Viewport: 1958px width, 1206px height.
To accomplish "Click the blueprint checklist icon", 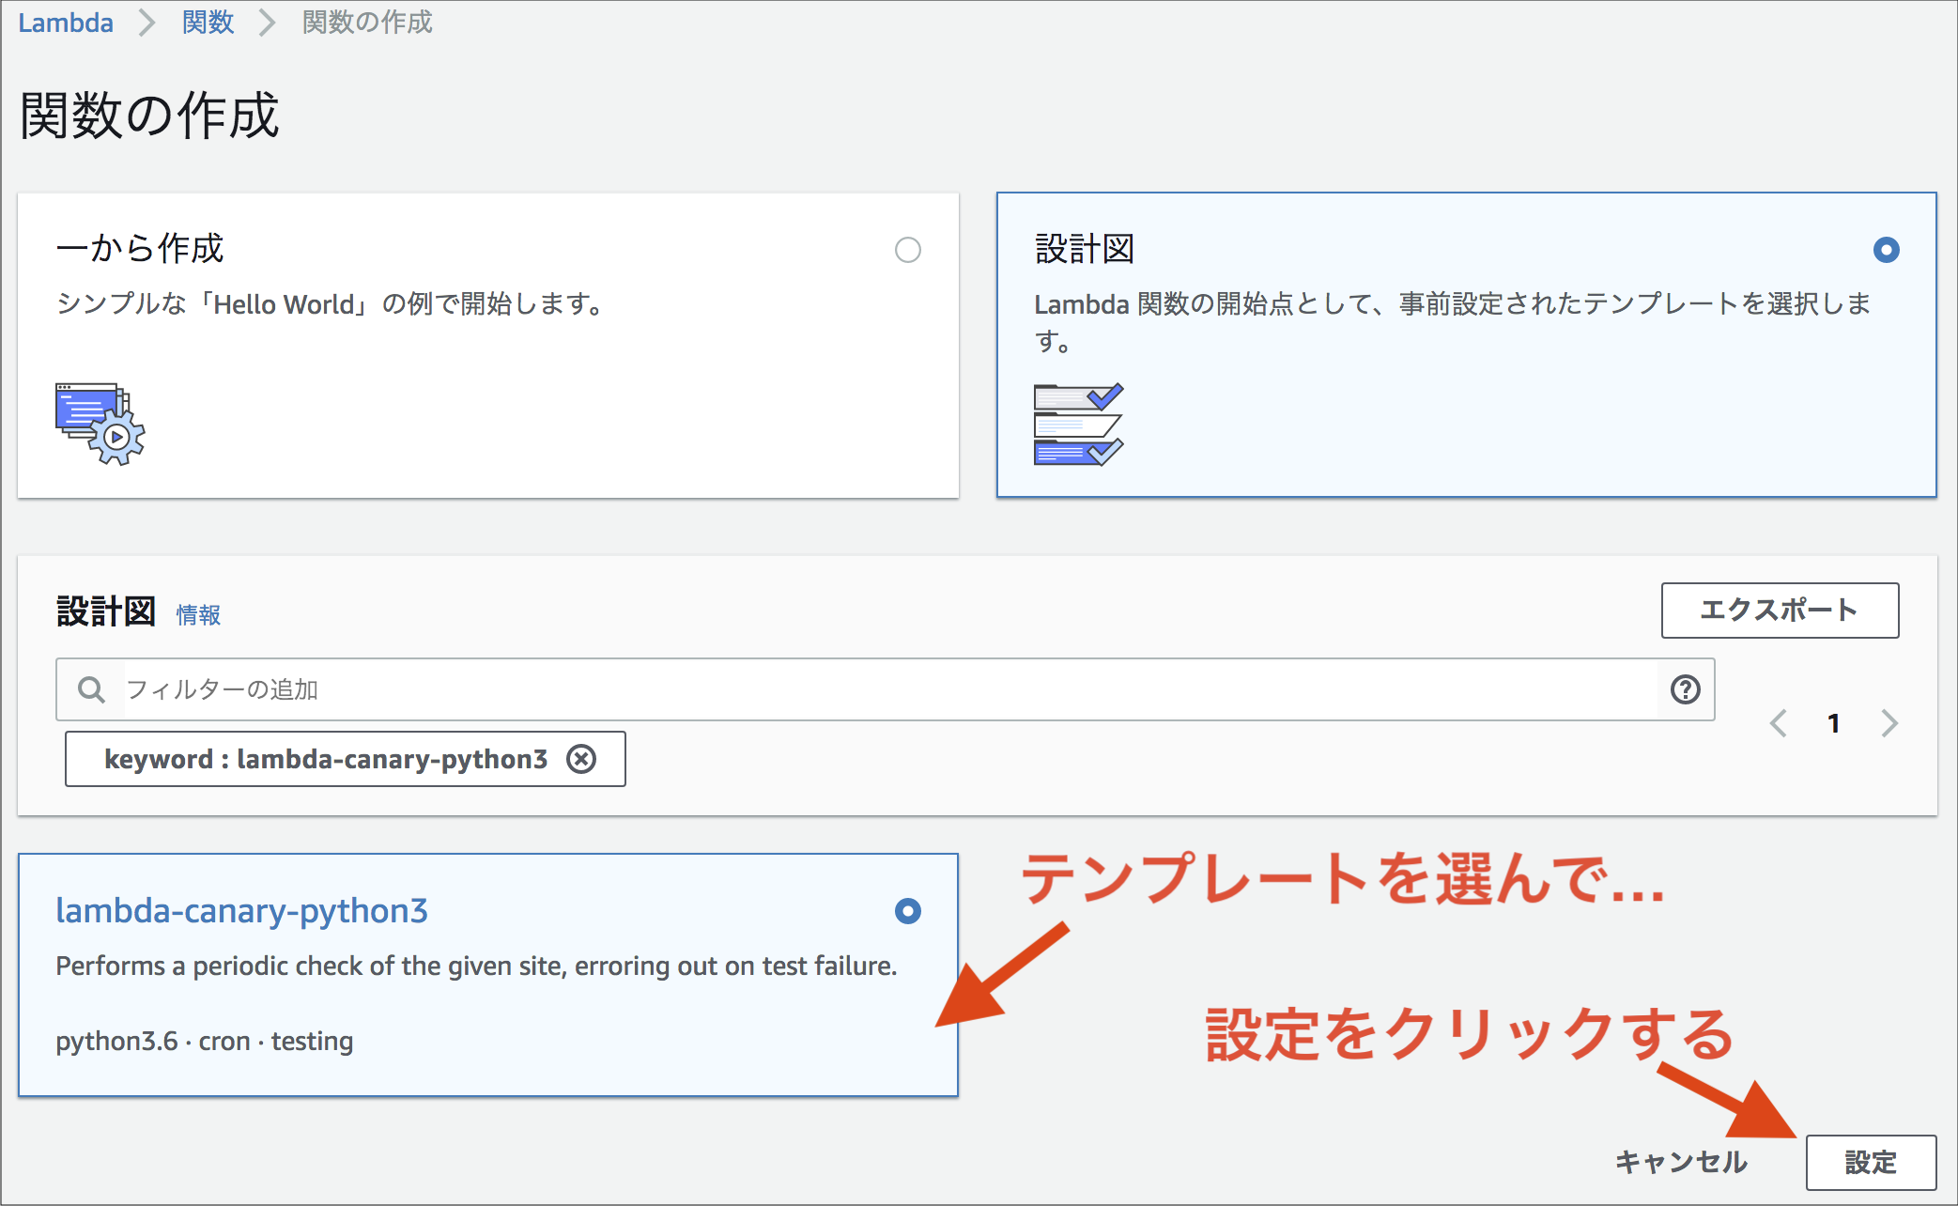I will pos(1078,425).
